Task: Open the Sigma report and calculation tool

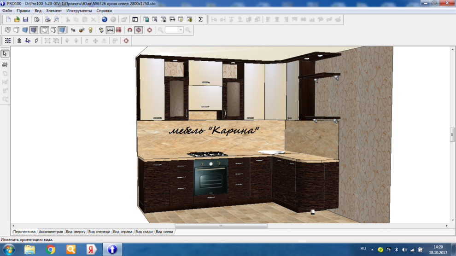Action: pos(200,19)
